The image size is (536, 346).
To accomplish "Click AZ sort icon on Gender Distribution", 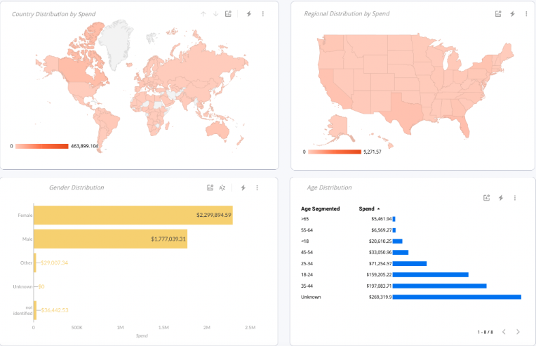I will click(222, 188).
